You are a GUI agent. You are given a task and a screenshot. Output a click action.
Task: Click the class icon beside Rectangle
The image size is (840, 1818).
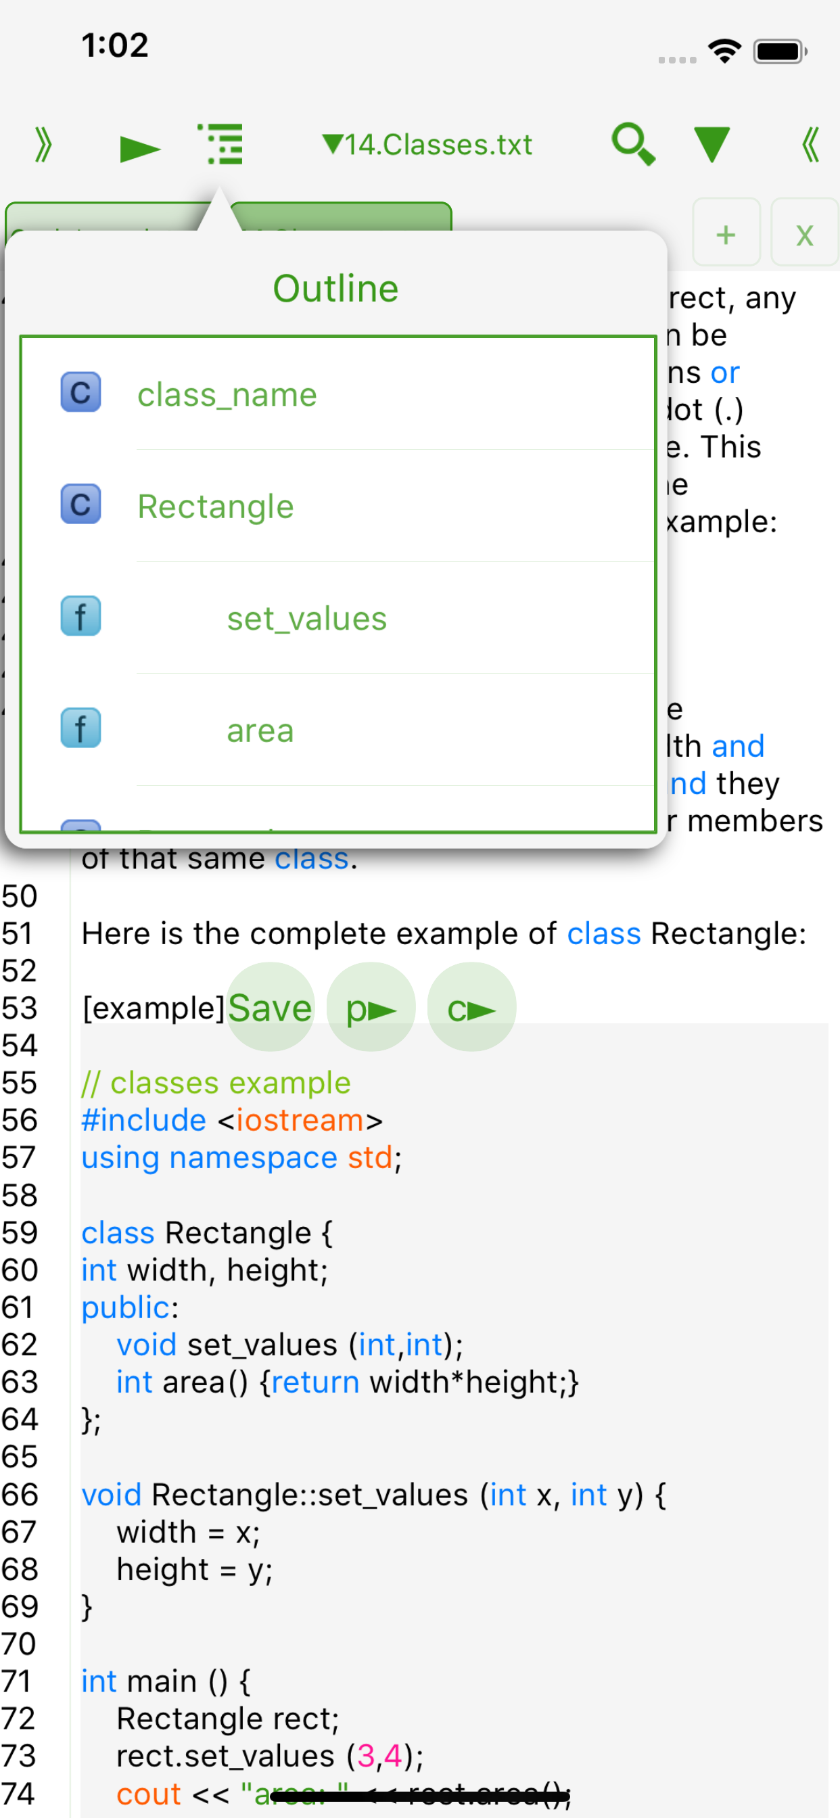[80, 504]
